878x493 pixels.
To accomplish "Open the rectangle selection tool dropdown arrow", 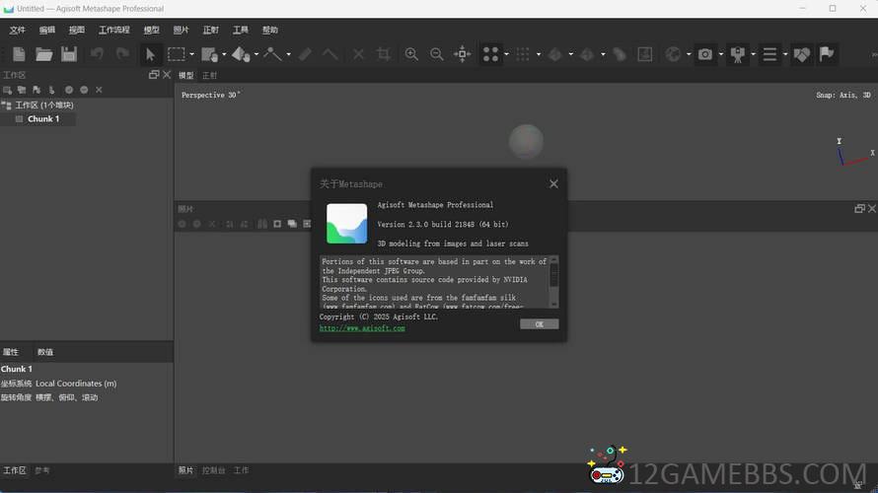I will click(190, 55).
